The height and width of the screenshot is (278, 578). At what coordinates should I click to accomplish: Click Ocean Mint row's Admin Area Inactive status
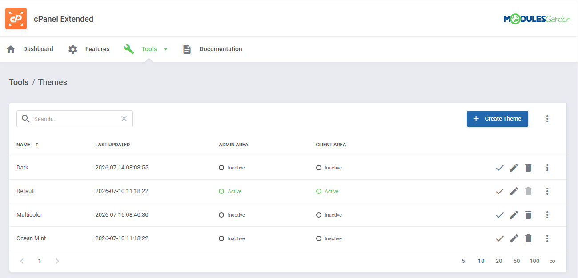click(x=232, y=238)
